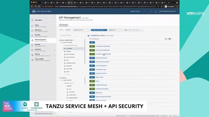This screenshot has width=209, height=117.
Task: Select the payment service in tree
Action: pyautogui.click(x=69, y=66)
